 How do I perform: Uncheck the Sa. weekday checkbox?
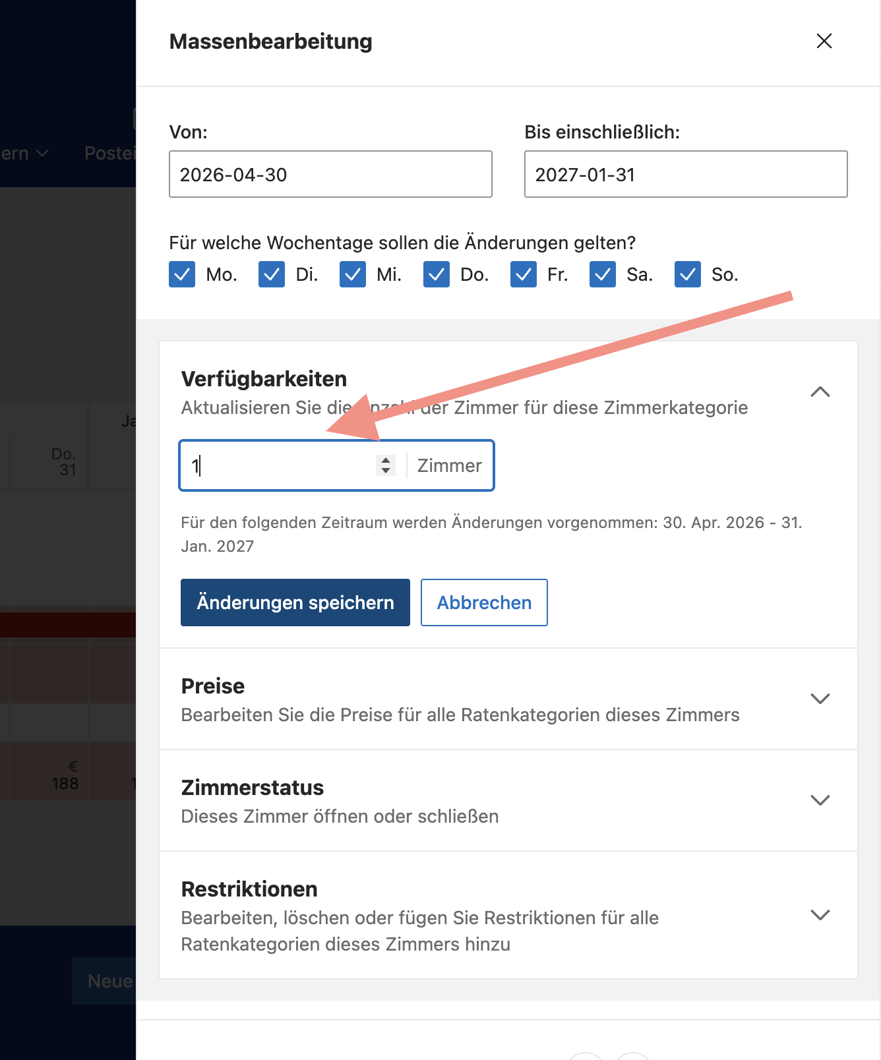point(603,274)
